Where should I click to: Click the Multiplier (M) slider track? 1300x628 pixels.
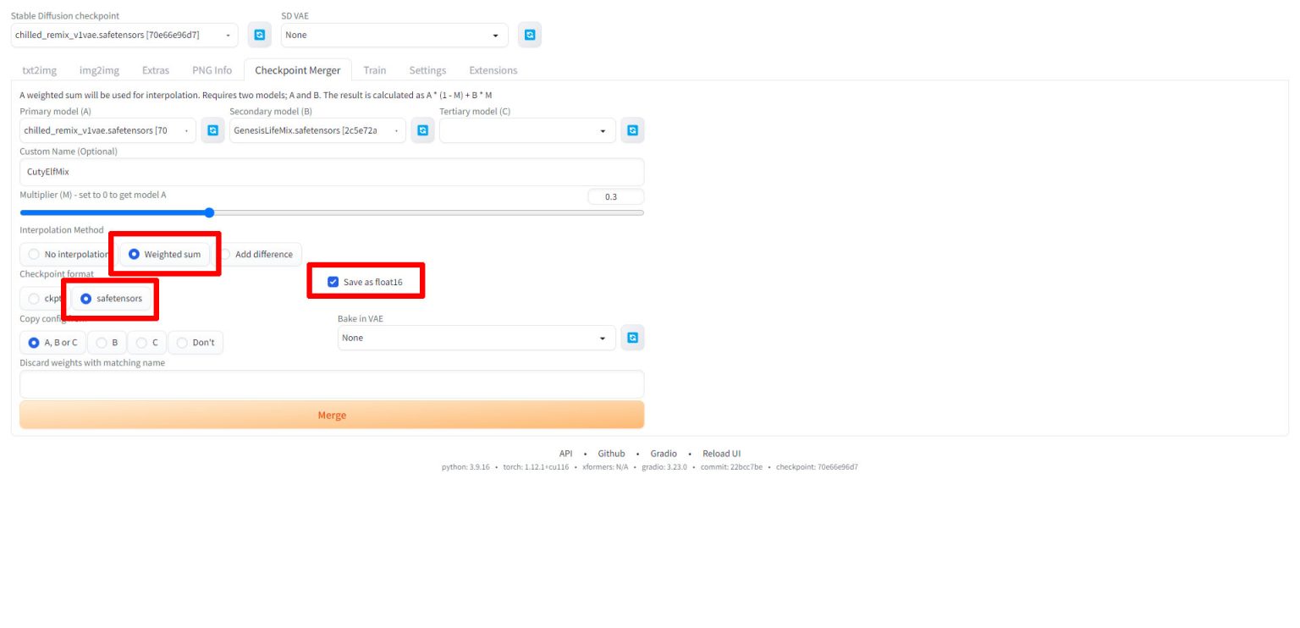point(423,213)
